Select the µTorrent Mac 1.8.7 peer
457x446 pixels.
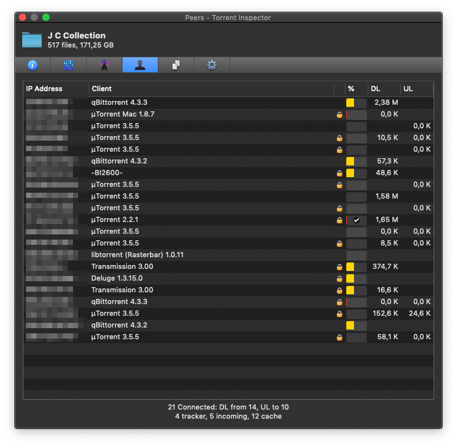pyautogui.click(x=228, y=114)
